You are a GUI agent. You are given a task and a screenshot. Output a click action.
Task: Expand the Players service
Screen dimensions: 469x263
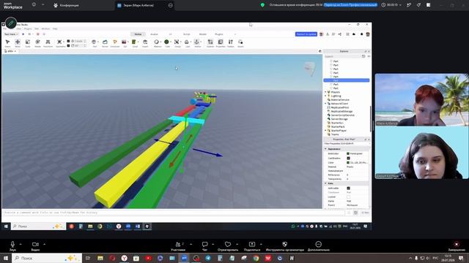(325, 92)
